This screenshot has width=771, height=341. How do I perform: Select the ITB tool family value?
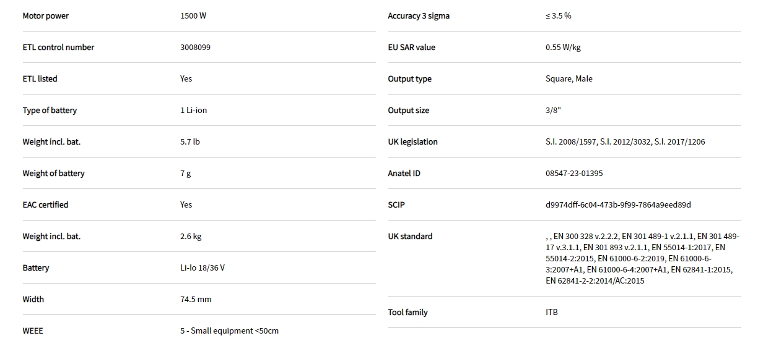[x=552, y=313]
